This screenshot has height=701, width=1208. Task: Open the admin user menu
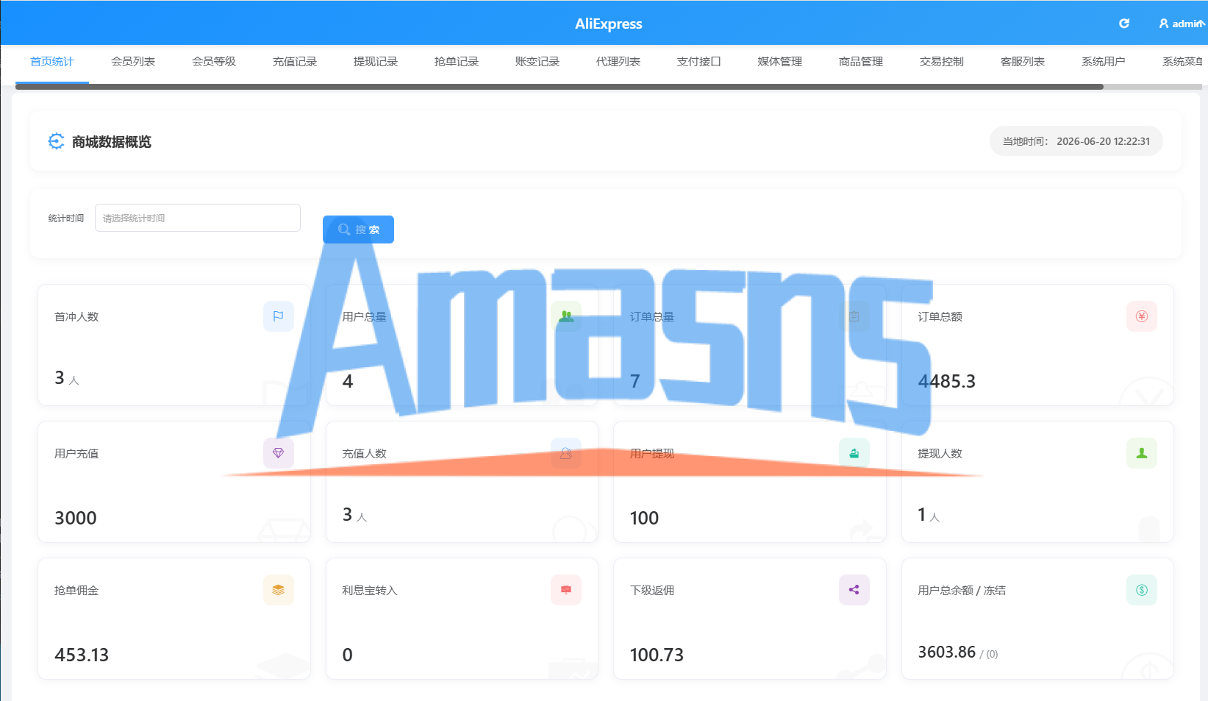1182,24
